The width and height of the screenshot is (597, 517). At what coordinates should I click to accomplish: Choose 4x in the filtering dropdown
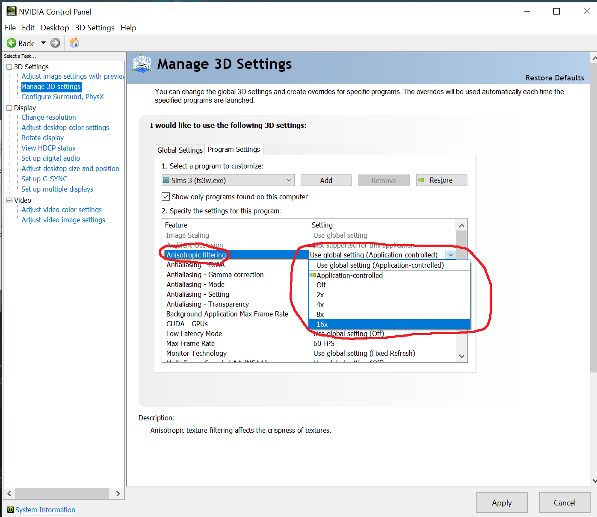click(389, 304)
